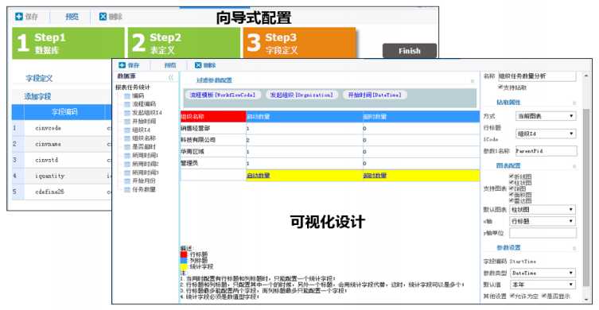Click the 保存 save icon in the front designer window

click(123, 65)
